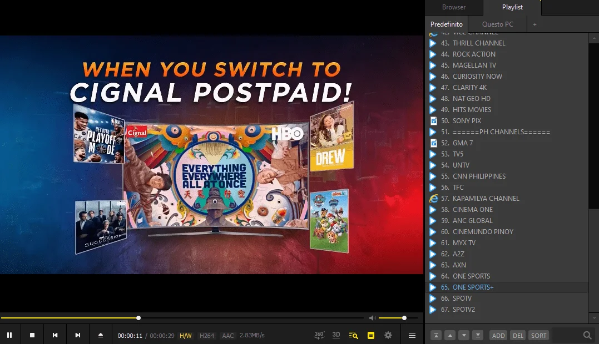Select the highlighted 65. ONE SPORTS+ entry
This screenshot has width=599, height=344.
click(507, 287)
